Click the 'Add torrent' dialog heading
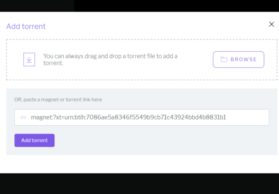 pyautogui.click(x=26, y=27)
